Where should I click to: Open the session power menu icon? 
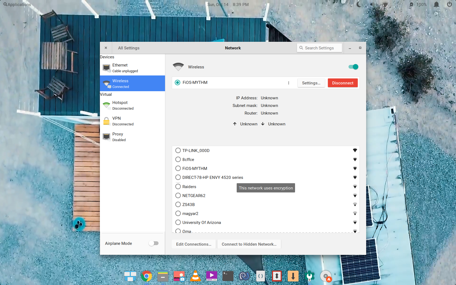pos(449,4)
